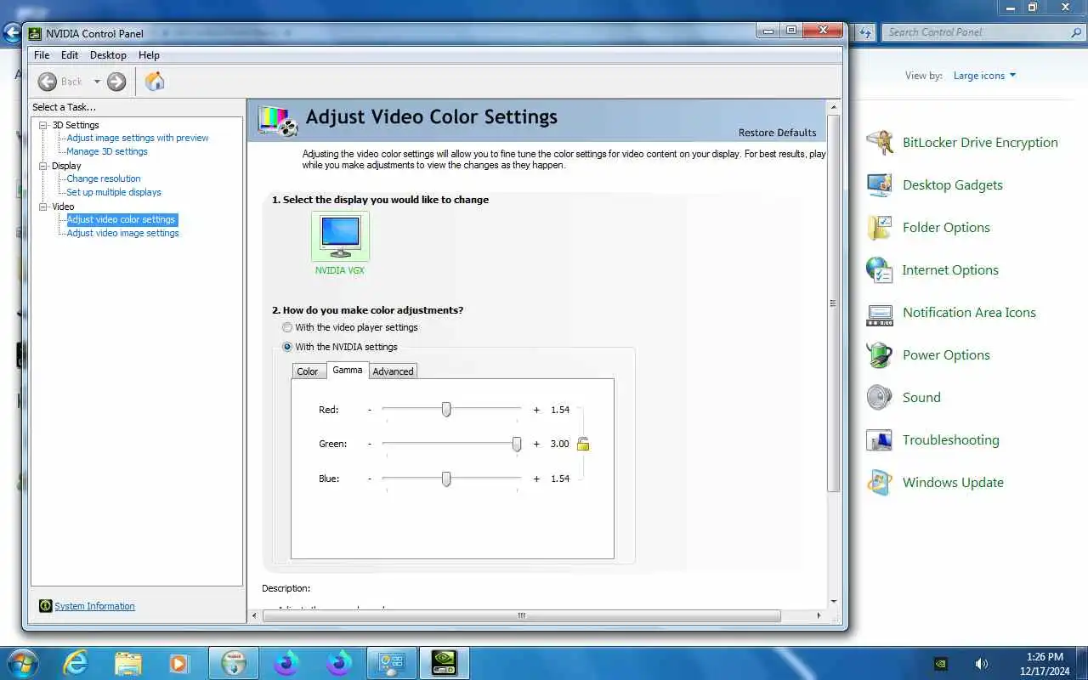Open the Desktop menu
The width and height of the screenshot is (1088, 680).
click(x=108, y=55)
